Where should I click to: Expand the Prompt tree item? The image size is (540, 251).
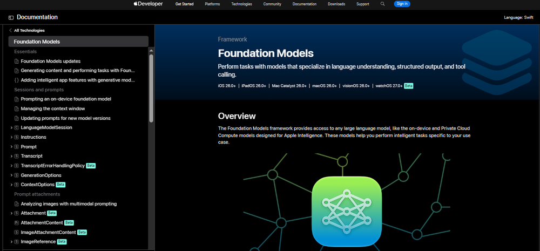click(11, 147)
